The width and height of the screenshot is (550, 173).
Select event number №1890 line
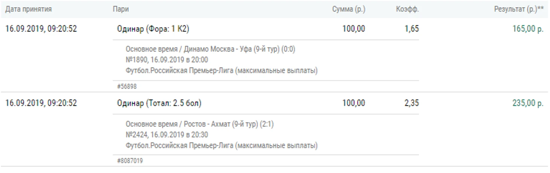(x=167, y=60)
